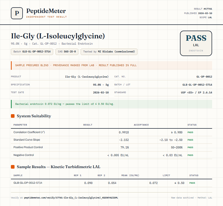Click the Rep 1 value 0.090

(x=88, y=183)
